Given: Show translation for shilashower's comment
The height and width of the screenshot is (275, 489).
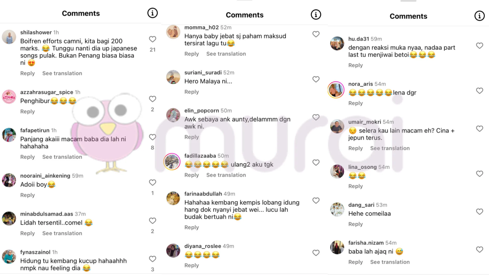Looking at the screenshot, I should point(62,73).
